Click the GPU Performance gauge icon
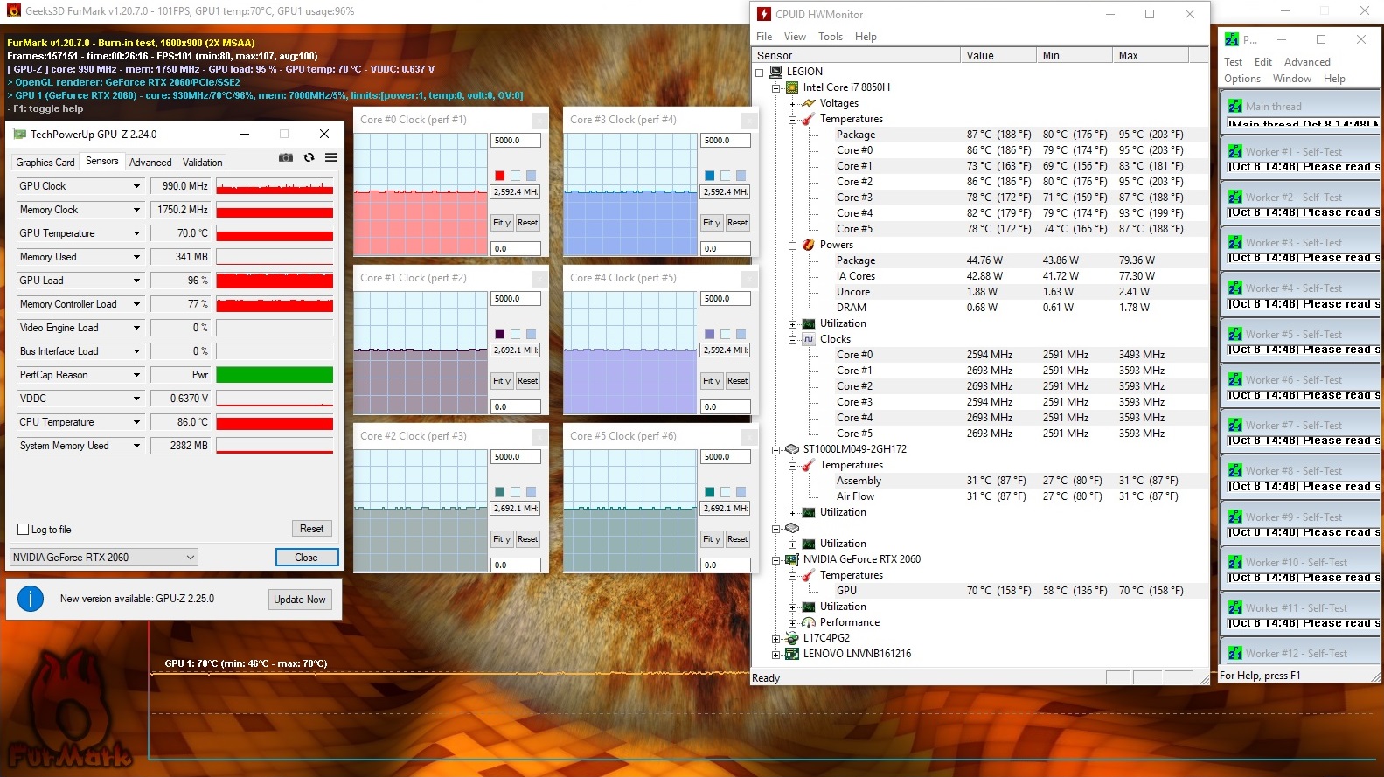Screen dimensions: 1384x777 [x=809, y=622]
